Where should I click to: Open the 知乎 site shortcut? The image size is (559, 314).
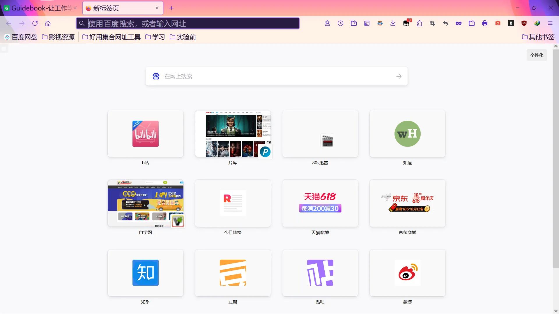pyautogui.click(x=145, y=273)
